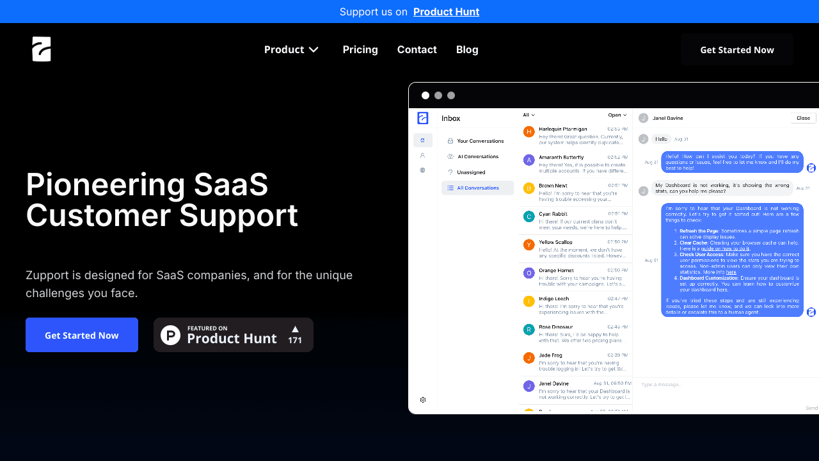Click the blue Get Started Now button
819x461 pixels.
click(82, 335)
